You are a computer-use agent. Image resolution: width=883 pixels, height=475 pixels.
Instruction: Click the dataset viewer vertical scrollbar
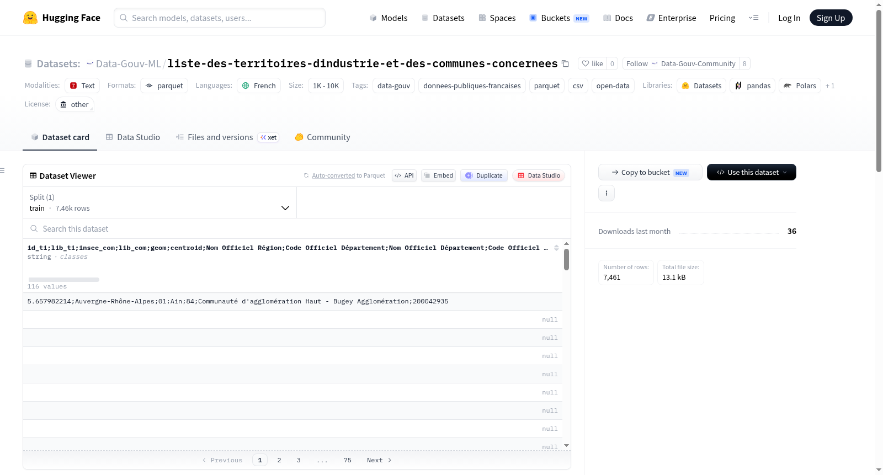pos(566,259)
